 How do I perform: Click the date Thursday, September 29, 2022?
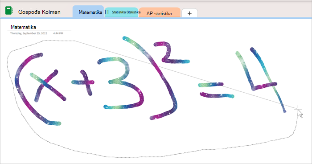pos(29,33)
